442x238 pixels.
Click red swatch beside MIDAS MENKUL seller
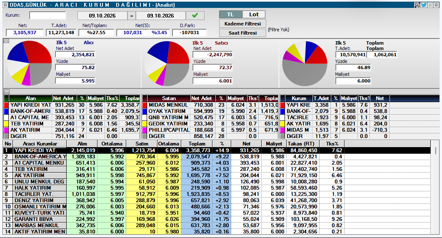click(145, 105)
